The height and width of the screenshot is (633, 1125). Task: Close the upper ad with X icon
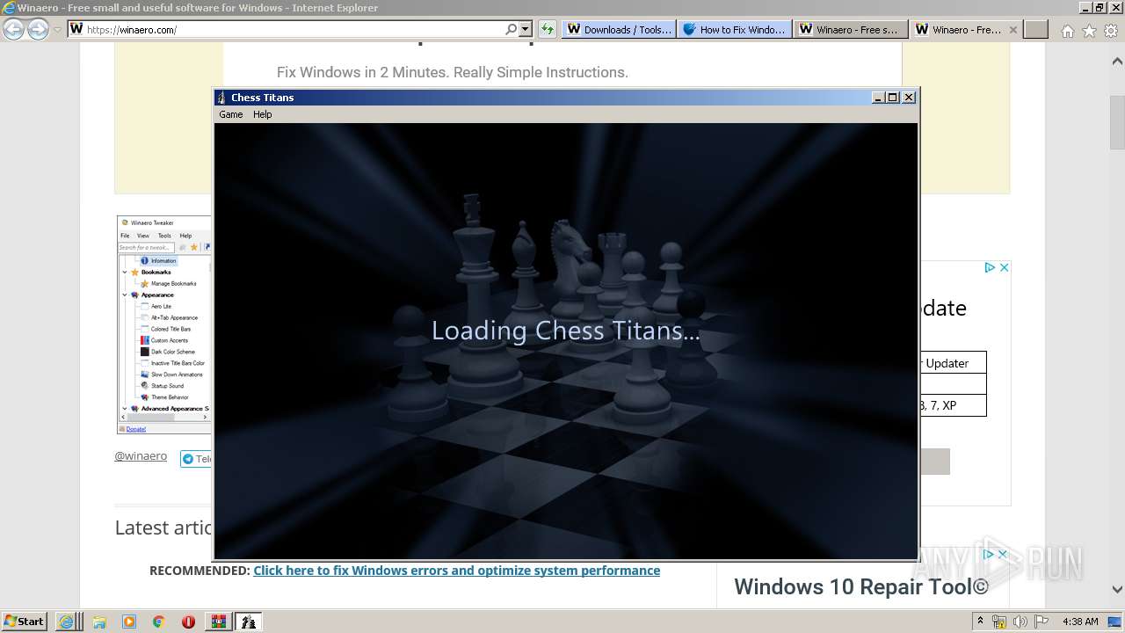(x=1003, y=267)
